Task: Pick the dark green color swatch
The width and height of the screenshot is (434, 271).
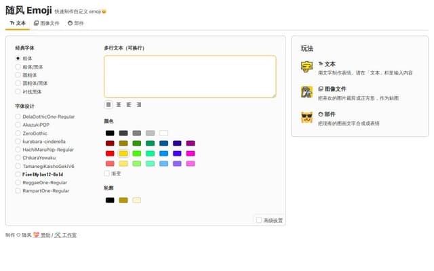Action: [x=137, y=143]
